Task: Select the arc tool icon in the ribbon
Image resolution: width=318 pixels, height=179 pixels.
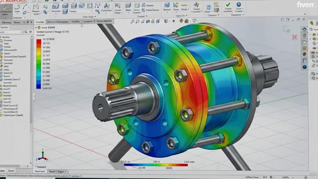Action: [25, 7]
